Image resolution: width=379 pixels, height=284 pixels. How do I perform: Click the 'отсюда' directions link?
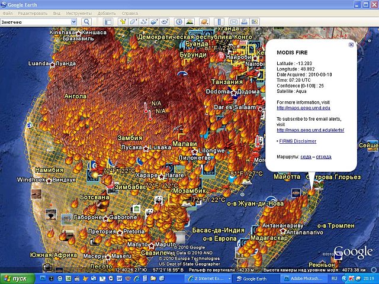(x=323, y=157)
